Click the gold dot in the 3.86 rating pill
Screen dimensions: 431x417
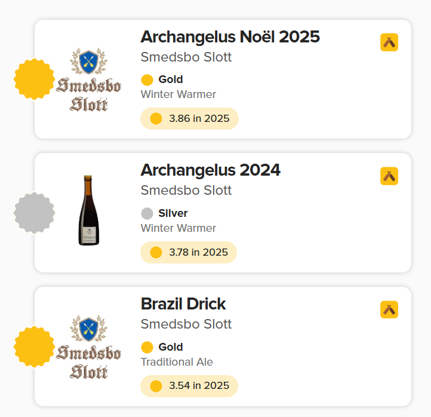tap(156, 119)
